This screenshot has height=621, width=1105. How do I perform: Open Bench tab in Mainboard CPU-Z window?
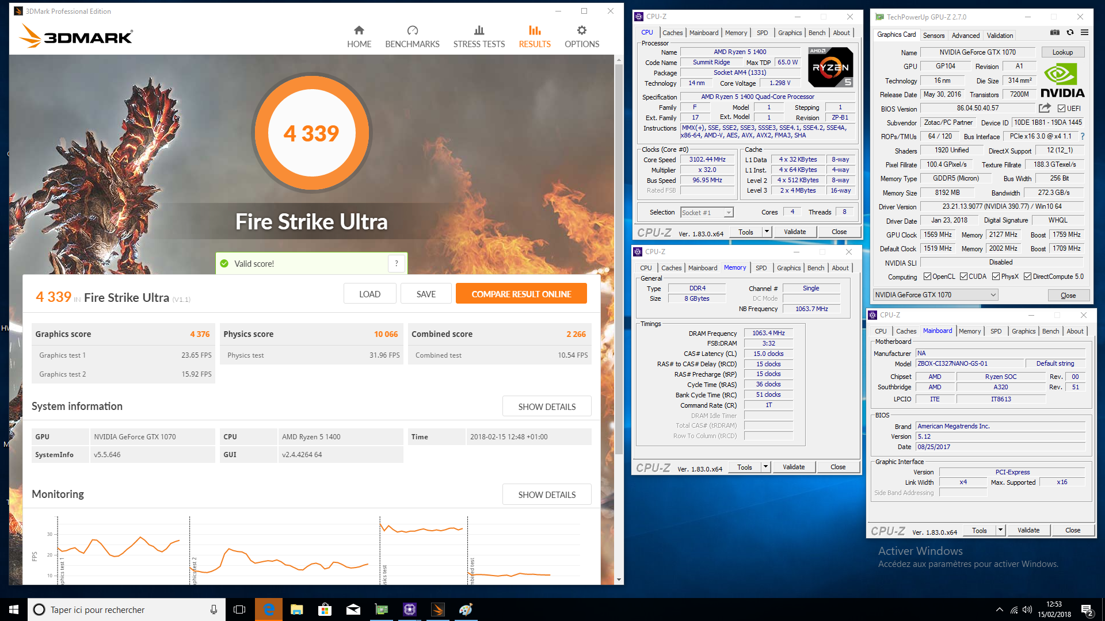(x=1050, y=331)
